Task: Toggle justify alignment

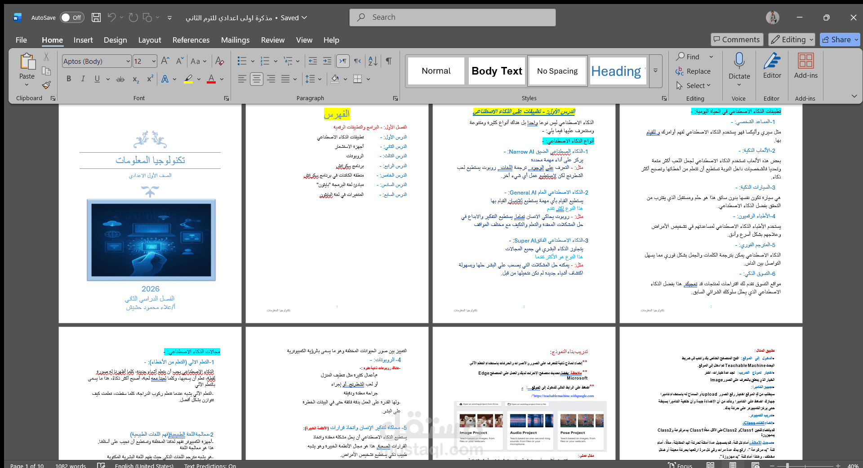Action: 285,79
